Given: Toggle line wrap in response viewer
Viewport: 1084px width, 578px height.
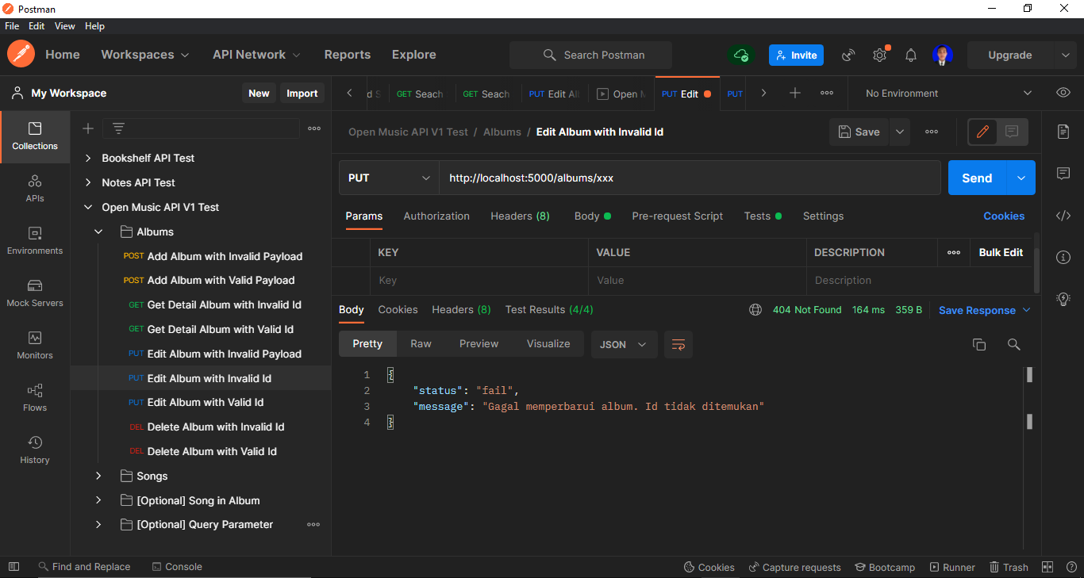Looking at the screenshot, I should coord(678,344).
